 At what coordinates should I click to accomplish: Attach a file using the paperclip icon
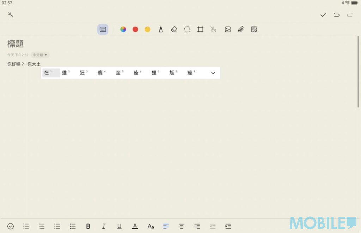pyautogui.click(x=241, y=30)
